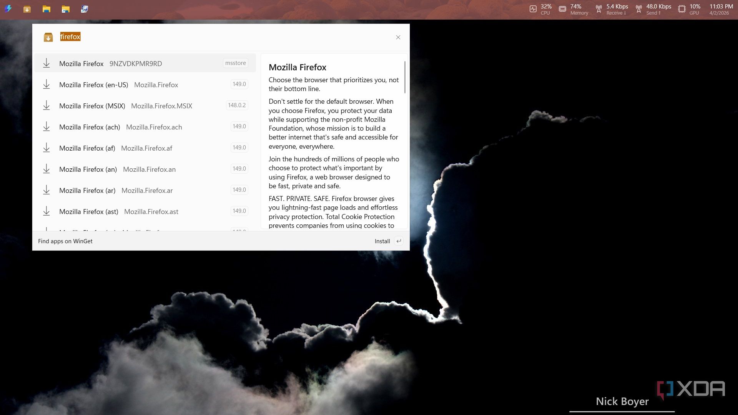Click the Memory usage icon

tap(562, 9)
